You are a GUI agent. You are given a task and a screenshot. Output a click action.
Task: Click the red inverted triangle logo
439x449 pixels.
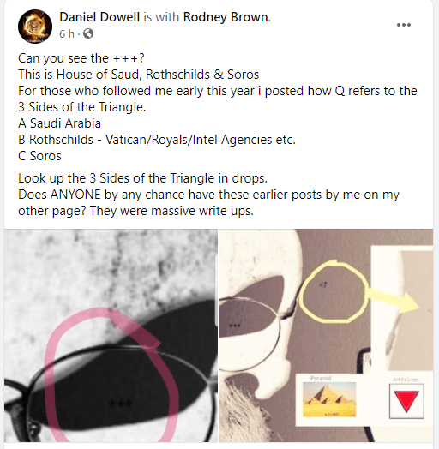406,402
